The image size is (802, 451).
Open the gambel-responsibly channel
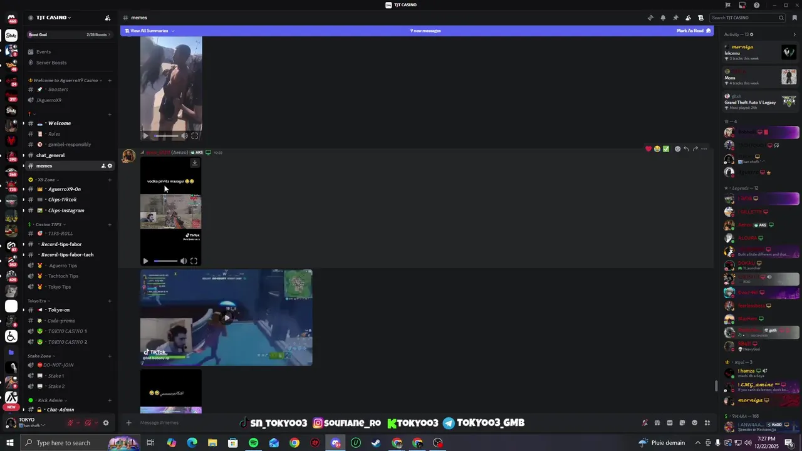pos(69,145)
